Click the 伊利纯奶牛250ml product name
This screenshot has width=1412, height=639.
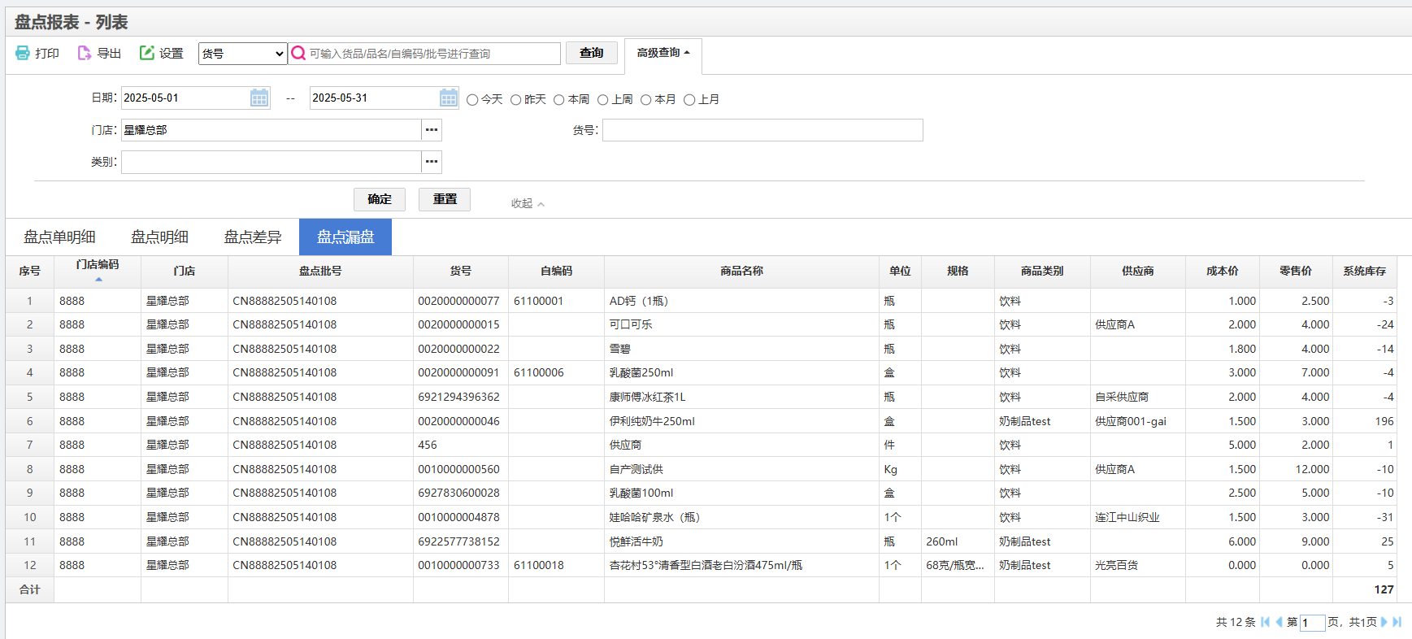pyautogui.click(x=652, y=421)
